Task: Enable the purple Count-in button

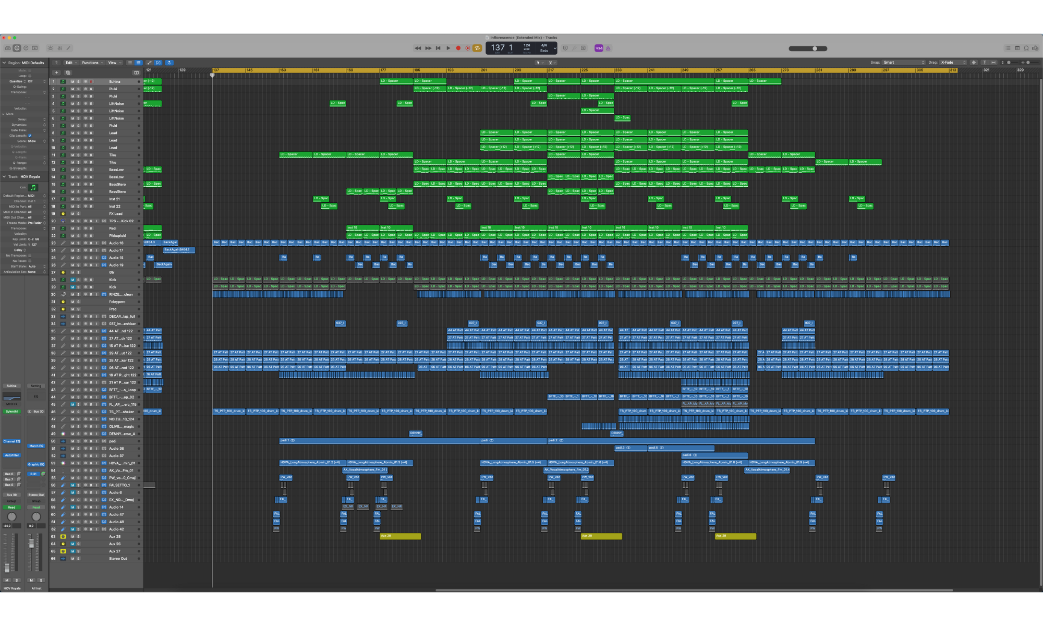Action: pyautogui.click(x=599, y=48)
